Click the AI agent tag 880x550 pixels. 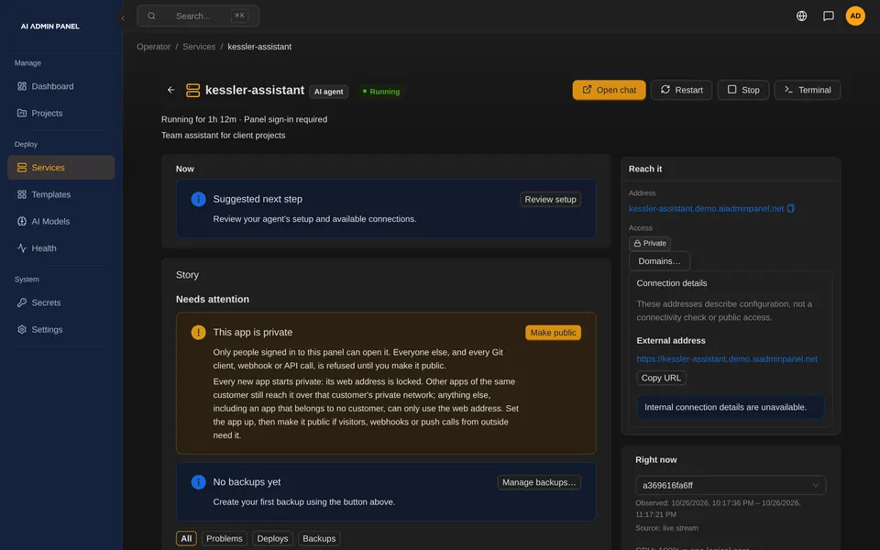pyautogui.click(x=328, y=92)
